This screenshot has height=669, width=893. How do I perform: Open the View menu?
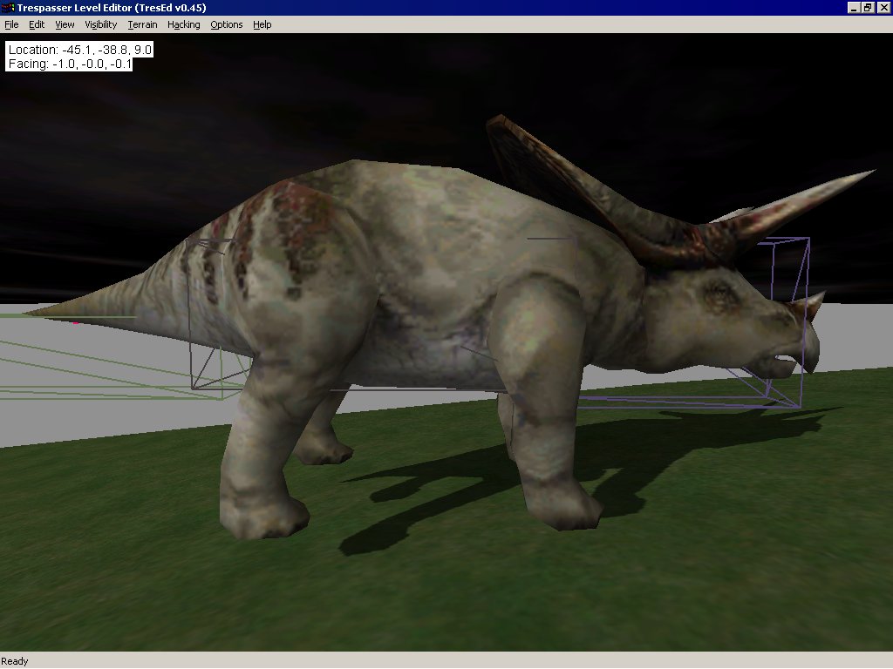tap(65, 24)
